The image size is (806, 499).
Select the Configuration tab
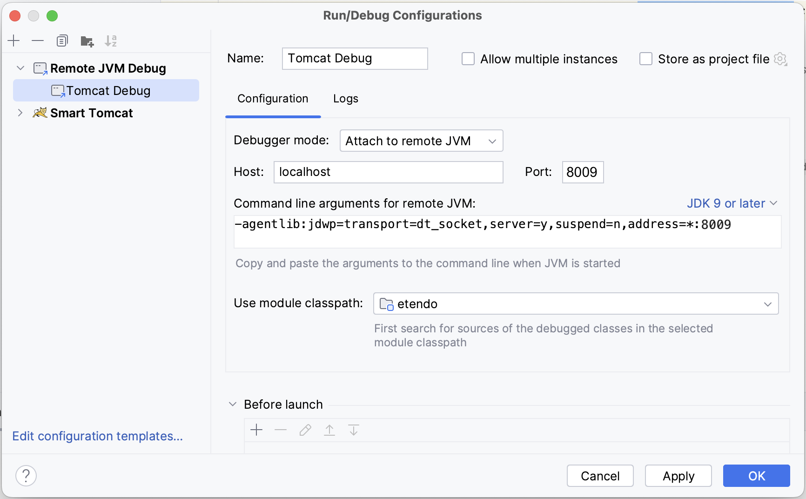coord(273,99)
